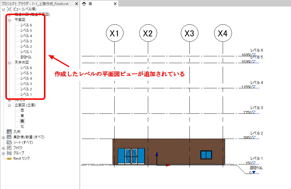Select grid bubble X2

[148, 33]
